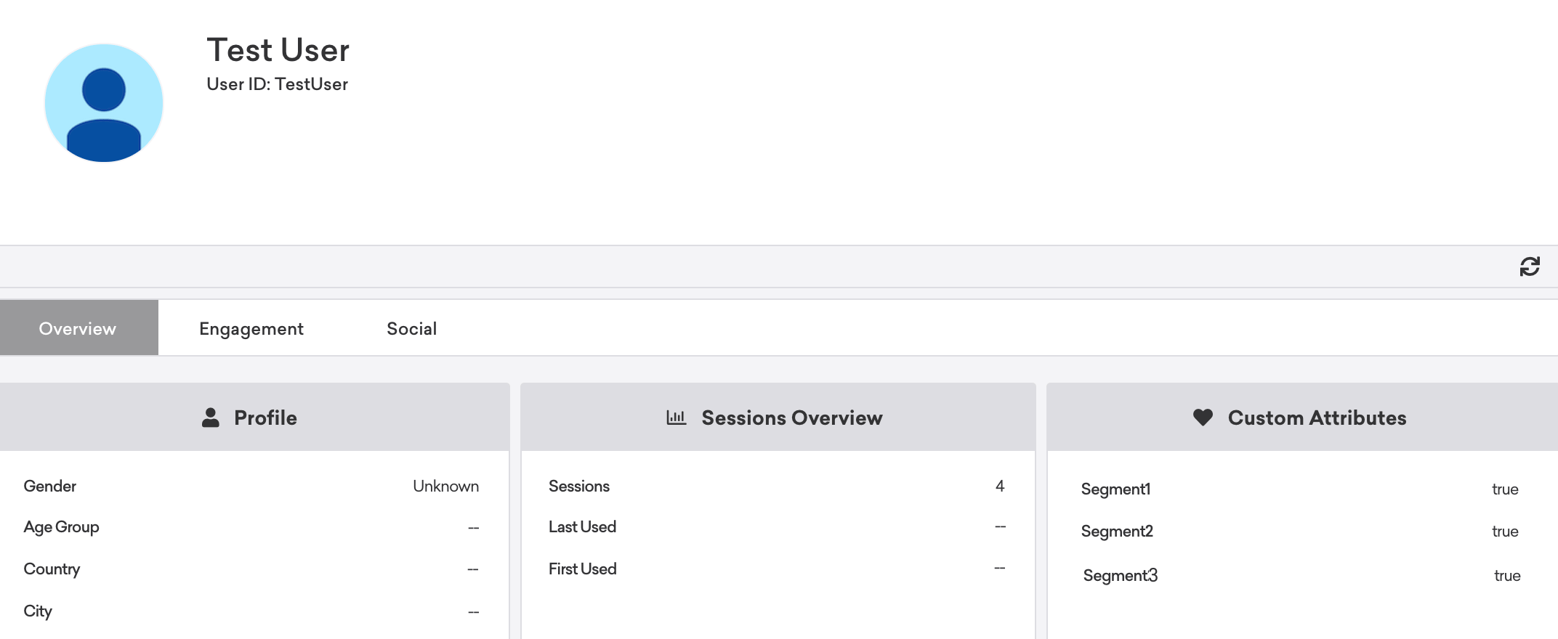
Task: Click the Profile panel header
Action: coord(265,418)
